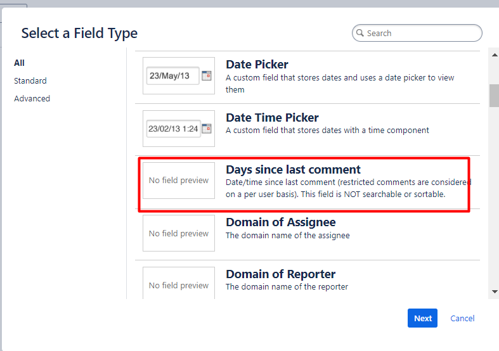The height and width of the screenshot is (351, 499).
Task: Select the All category filter
Action: [x=19, y=63]
